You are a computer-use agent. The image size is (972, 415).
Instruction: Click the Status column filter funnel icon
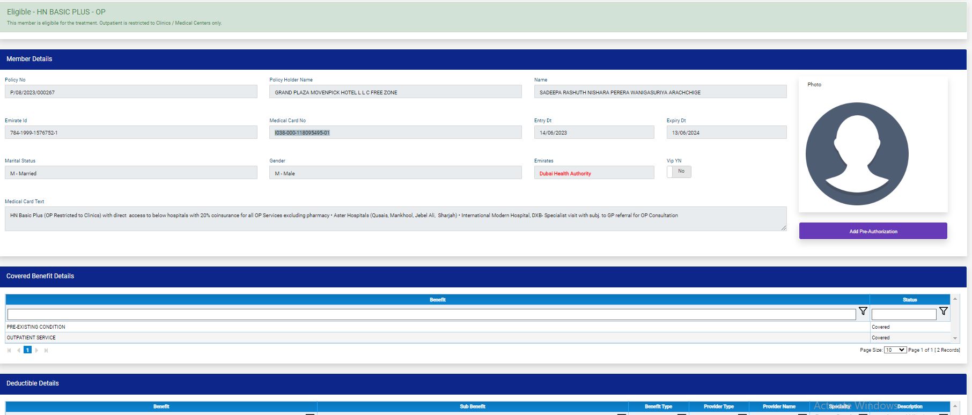[943, 311]
